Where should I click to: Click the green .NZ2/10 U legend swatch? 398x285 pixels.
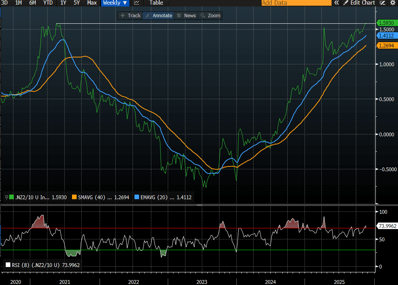click(11, 198)
